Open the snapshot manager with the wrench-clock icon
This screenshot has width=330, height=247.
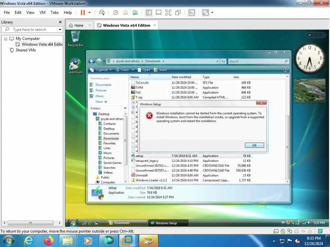pyautogui.click(x=135, y=13)
